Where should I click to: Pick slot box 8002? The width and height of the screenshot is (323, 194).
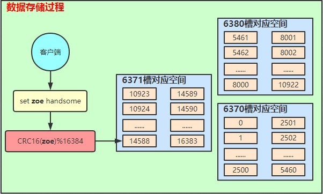289,53
